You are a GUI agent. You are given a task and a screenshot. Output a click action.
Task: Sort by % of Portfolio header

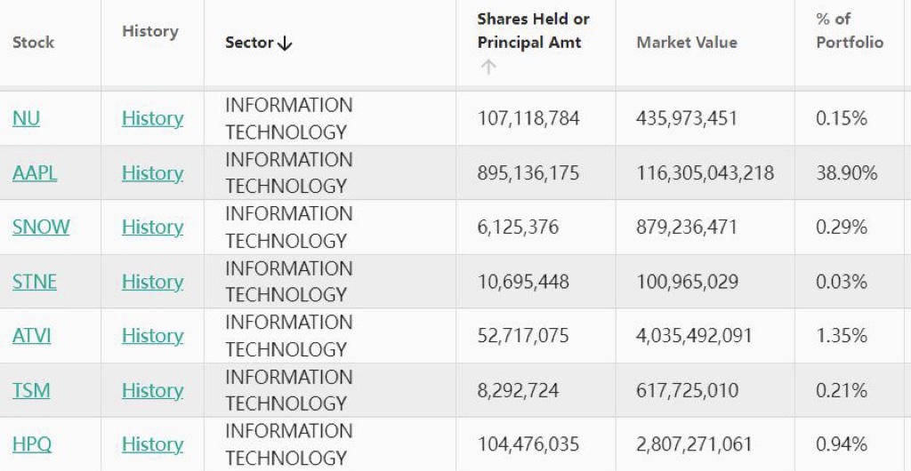[x=849, y=30]
